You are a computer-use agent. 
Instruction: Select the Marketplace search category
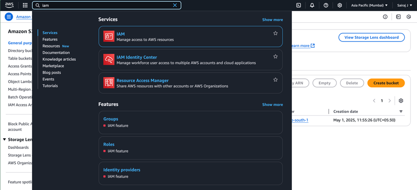53,66
